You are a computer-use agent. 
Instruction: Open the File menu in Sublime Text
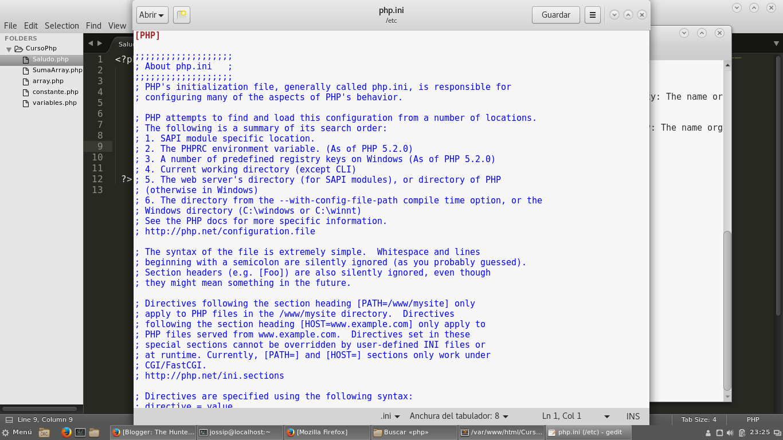point(10,25)
